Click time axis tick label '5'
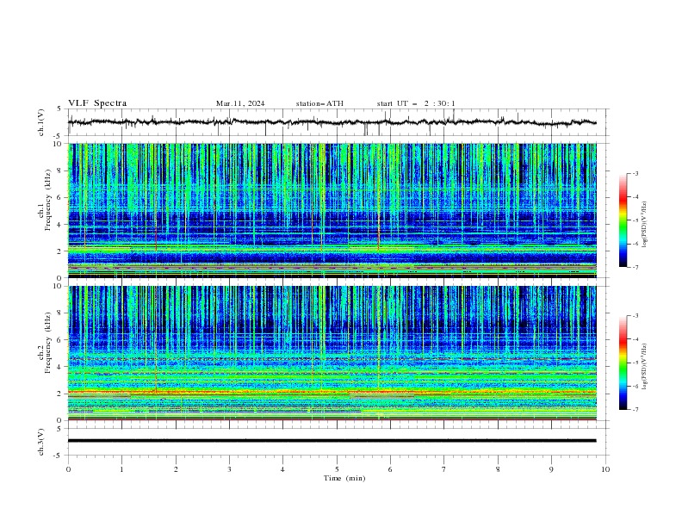Viewport: 682px width, 527px height. click(x=337, y=469)
